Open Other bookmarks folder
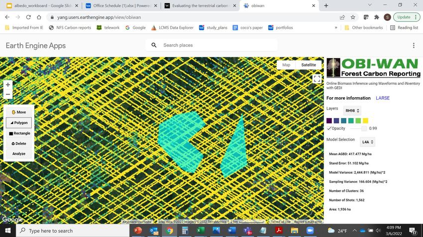This screenshot has width=423, height=237. point(364,28)
